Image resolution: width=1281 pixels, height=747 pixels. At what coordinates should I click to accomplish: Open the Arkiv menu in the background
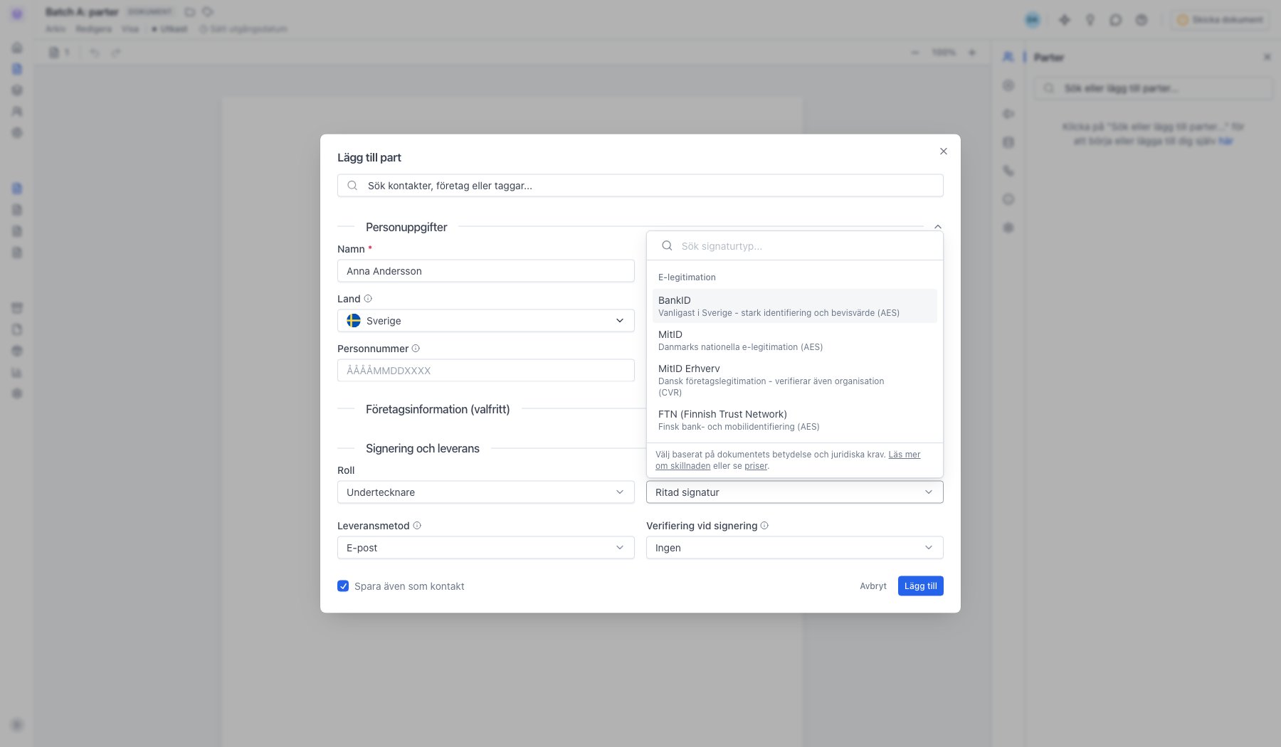pos(56,29)
